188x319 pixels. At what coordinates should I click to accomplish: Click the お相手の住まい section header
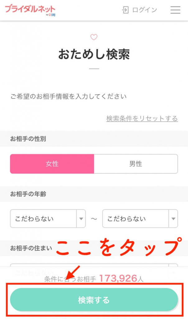(31, 248)
